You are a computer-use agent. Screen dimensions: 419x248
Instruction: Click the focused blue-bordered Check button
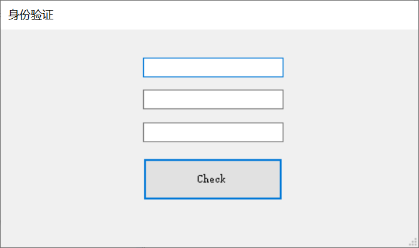click(213, 179)
